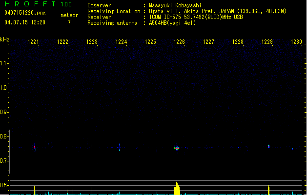The height and width of the screenshot is (195, 307).
Task: Click the yellow intensity bar near 1229
Action: tap(268, 190)
